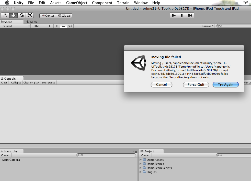This screenshot has width=251, height=181.
Task: Toggle scene lighting with the sun icon
Action: [x=56, y=26]
